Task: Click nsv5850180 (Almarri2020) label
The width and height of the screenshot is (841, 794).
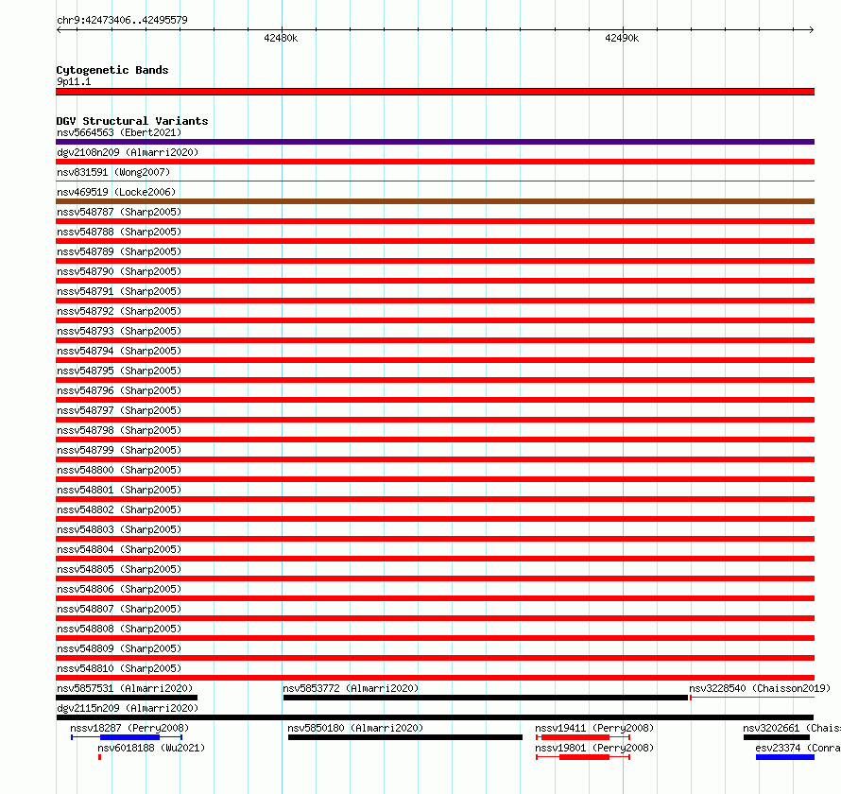Action: 355,728
